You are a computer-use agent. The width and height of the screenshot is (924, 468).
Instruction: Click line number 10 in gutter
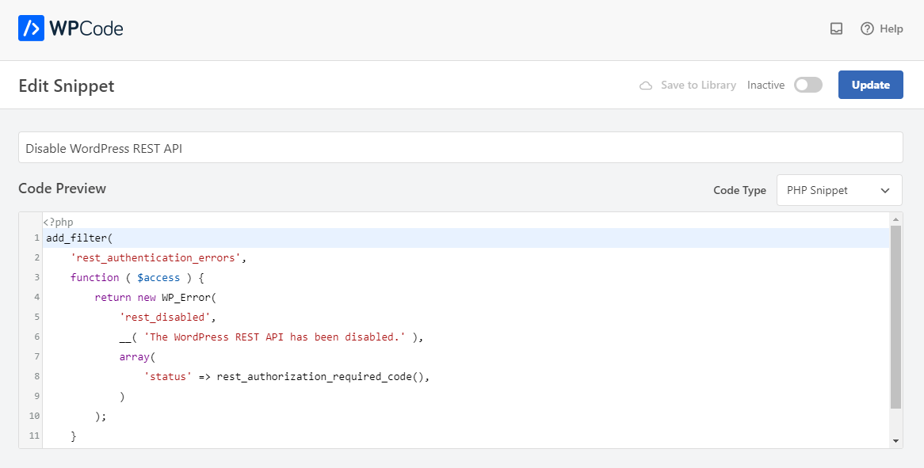click(35, 416)
